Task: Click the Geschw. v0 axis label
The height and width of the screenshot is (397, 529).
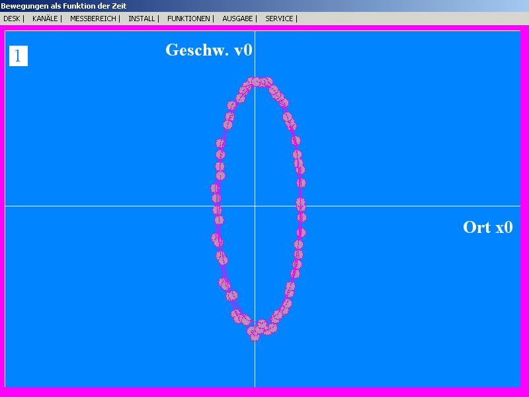Action: pos(208,50)
